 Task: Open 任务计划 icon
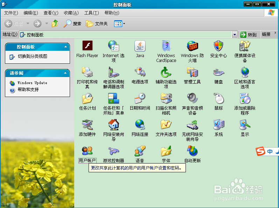(x=87, y=98)
